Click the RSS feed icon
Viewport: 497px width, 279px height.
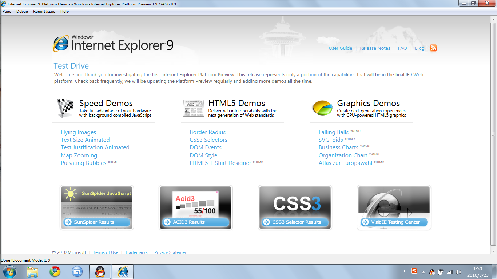433,48
